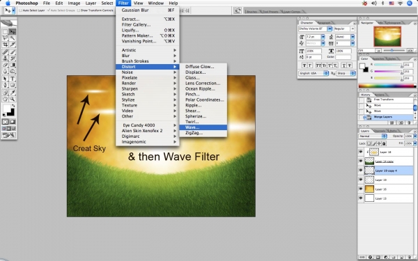Hide Layer 19 copy 4 via eye icon

coord(361,171)
